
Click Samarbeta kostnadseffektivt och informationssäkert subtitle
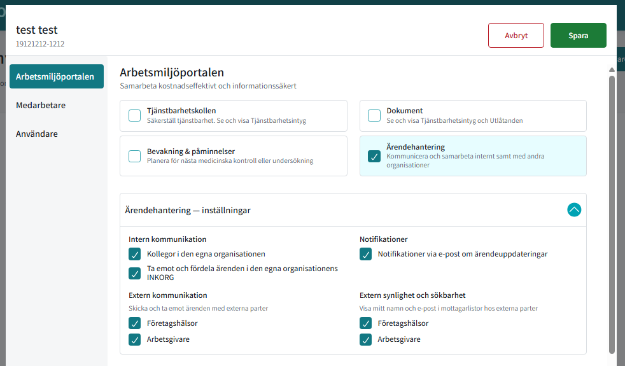click(x=208, y=86)
